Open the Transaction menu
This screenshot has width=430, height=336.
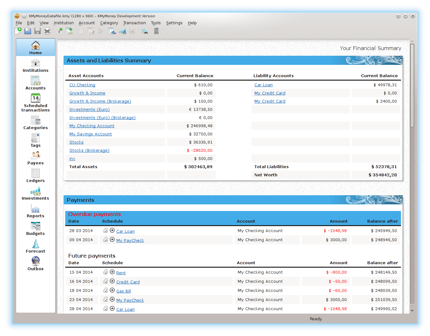coord(135,23)
